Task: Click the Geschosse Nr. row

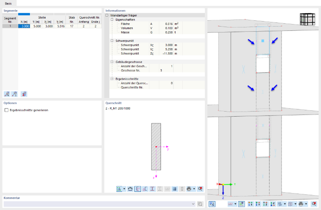Action: point(157,71)
